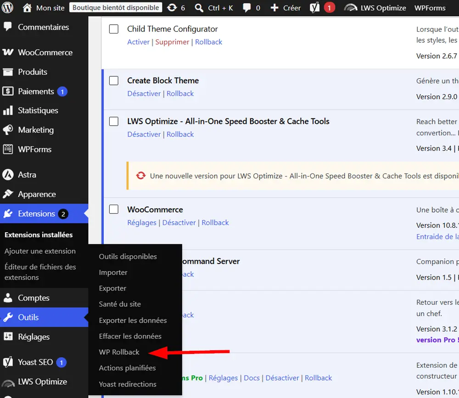459x398 pixels.
Task: Check the Child Theme Configurator checkbox
Action: [113, 29]
